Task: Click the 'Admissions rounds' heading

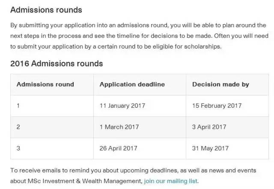Action: 46,10
